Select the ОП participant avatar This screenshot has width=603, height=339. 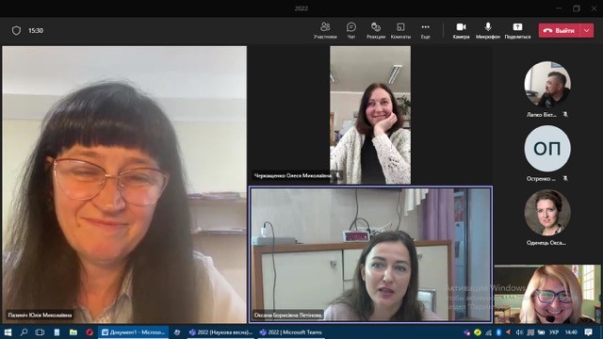tap(547, 149)
